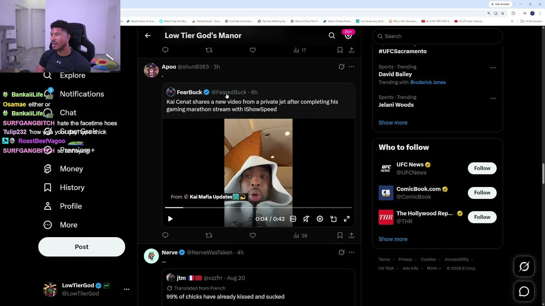Show more trends below Jelani Woods
The height and width of the screenshot is (306, 545).
(393, 122)
